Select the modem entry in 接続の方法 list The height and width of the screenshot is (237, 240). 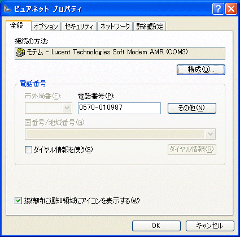120,53
